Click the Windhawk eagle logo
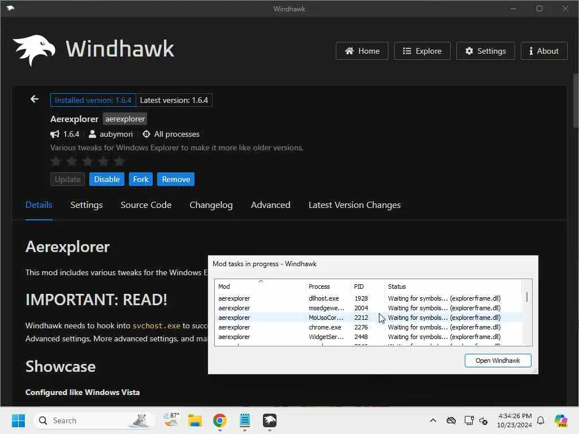The height and width of the screenshot is (434, 579). coord(34,50)
